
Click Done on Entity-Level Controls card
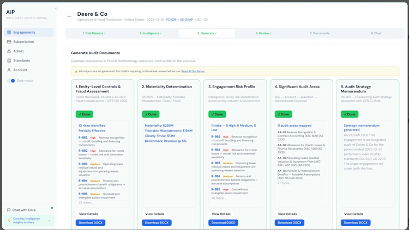pyautogui.click(x=84, y=114)
